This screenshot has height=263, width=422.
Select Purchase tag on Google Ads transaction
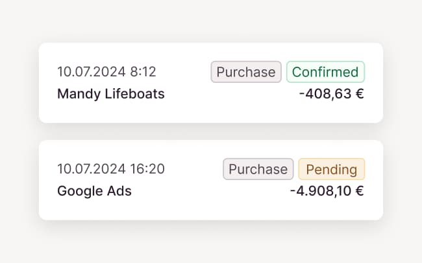pos(258,169)
